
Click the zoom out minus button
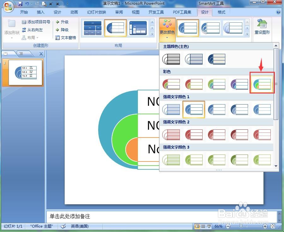click(x=228, y=226)
